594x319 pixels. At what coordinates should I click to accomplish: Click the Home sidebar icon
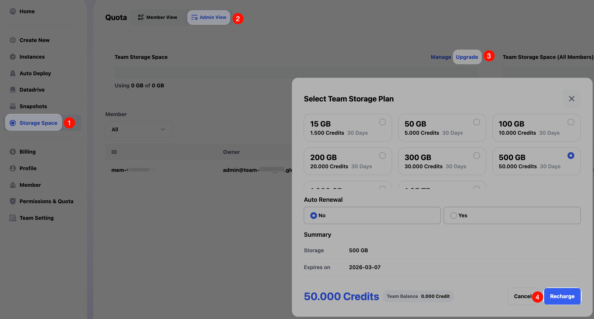tap(13, 11)
